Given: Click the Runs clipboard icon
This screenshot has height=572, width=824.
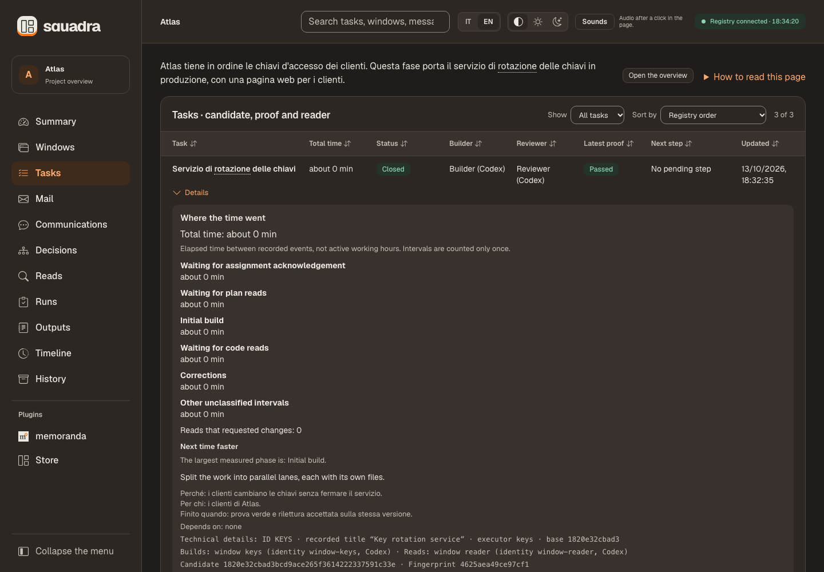Looking at the screenshot, I should click(x=23, y=302).
